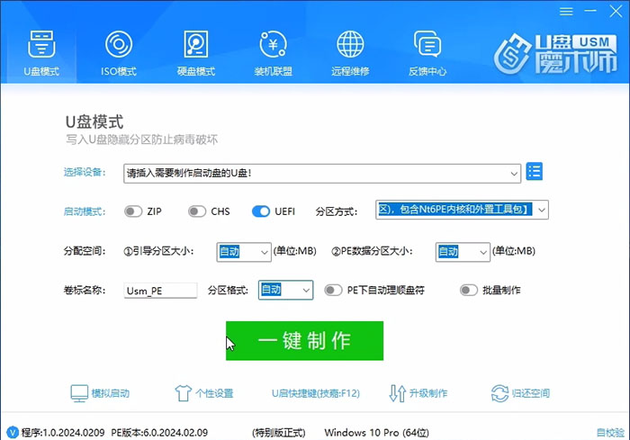Screen dimensions: 630x440
Task: Click the hamburger menu icon in title bar
Action: point(566,12)
